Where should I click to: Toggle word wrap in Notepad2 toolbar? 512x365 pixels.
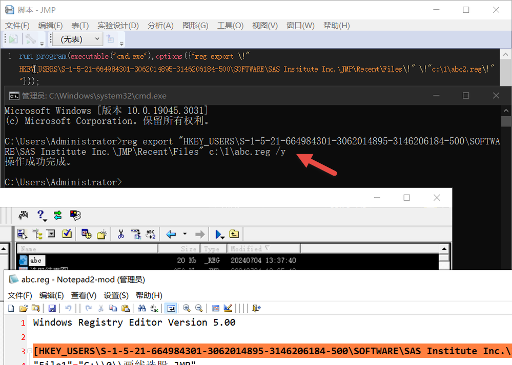pyautogui.click(x=171, y=308)
